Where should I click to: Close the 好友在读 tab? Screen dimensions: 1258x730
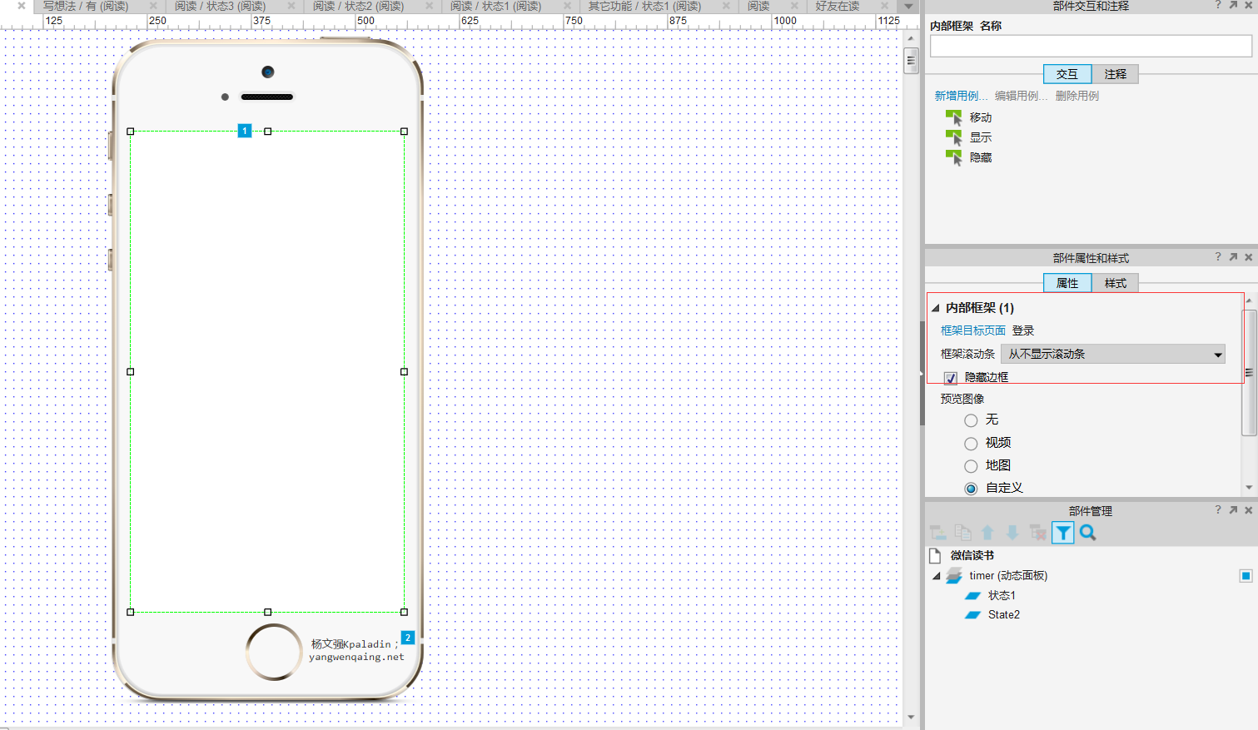(885, 6)
